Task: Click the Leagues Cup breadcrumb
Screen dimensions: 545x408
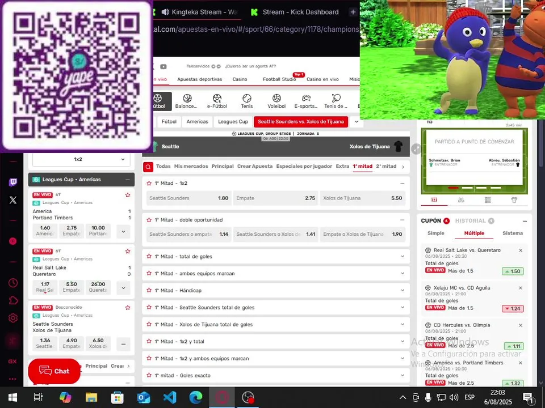Action: click(233, 122)
